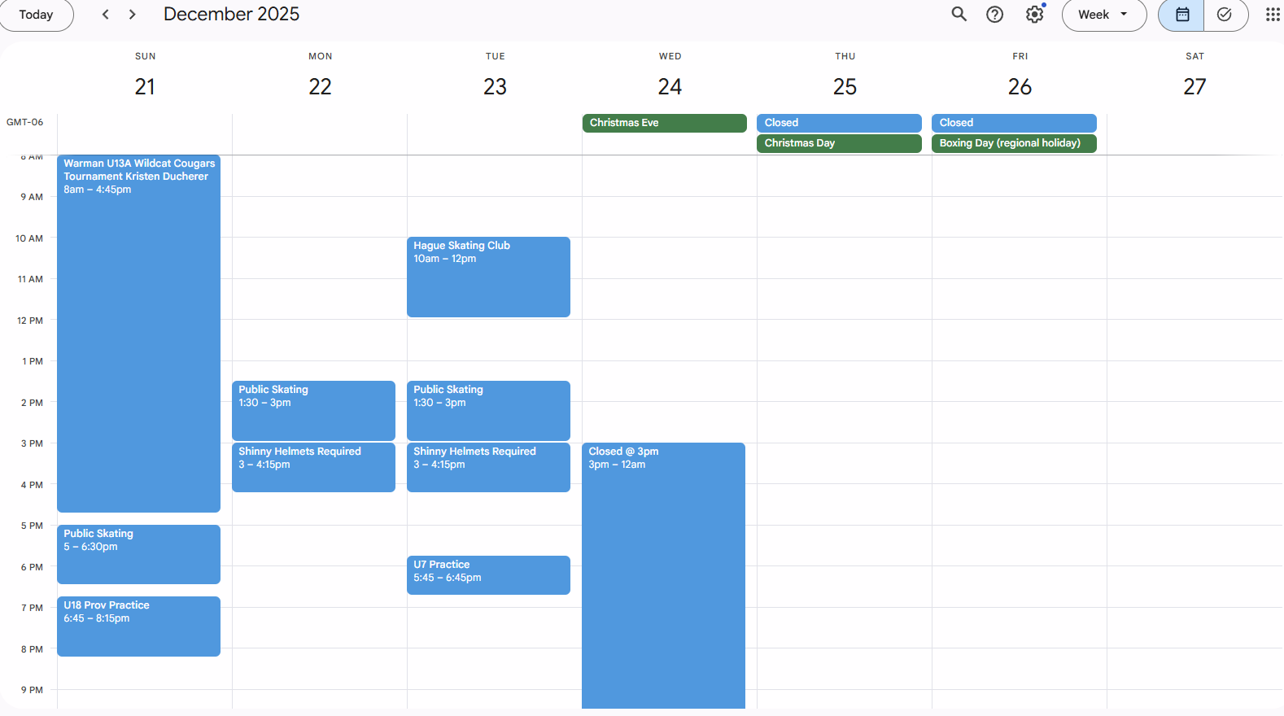Open the search magnifier icon
This screenshot has height=716, width=1284.
coord(959,15)
